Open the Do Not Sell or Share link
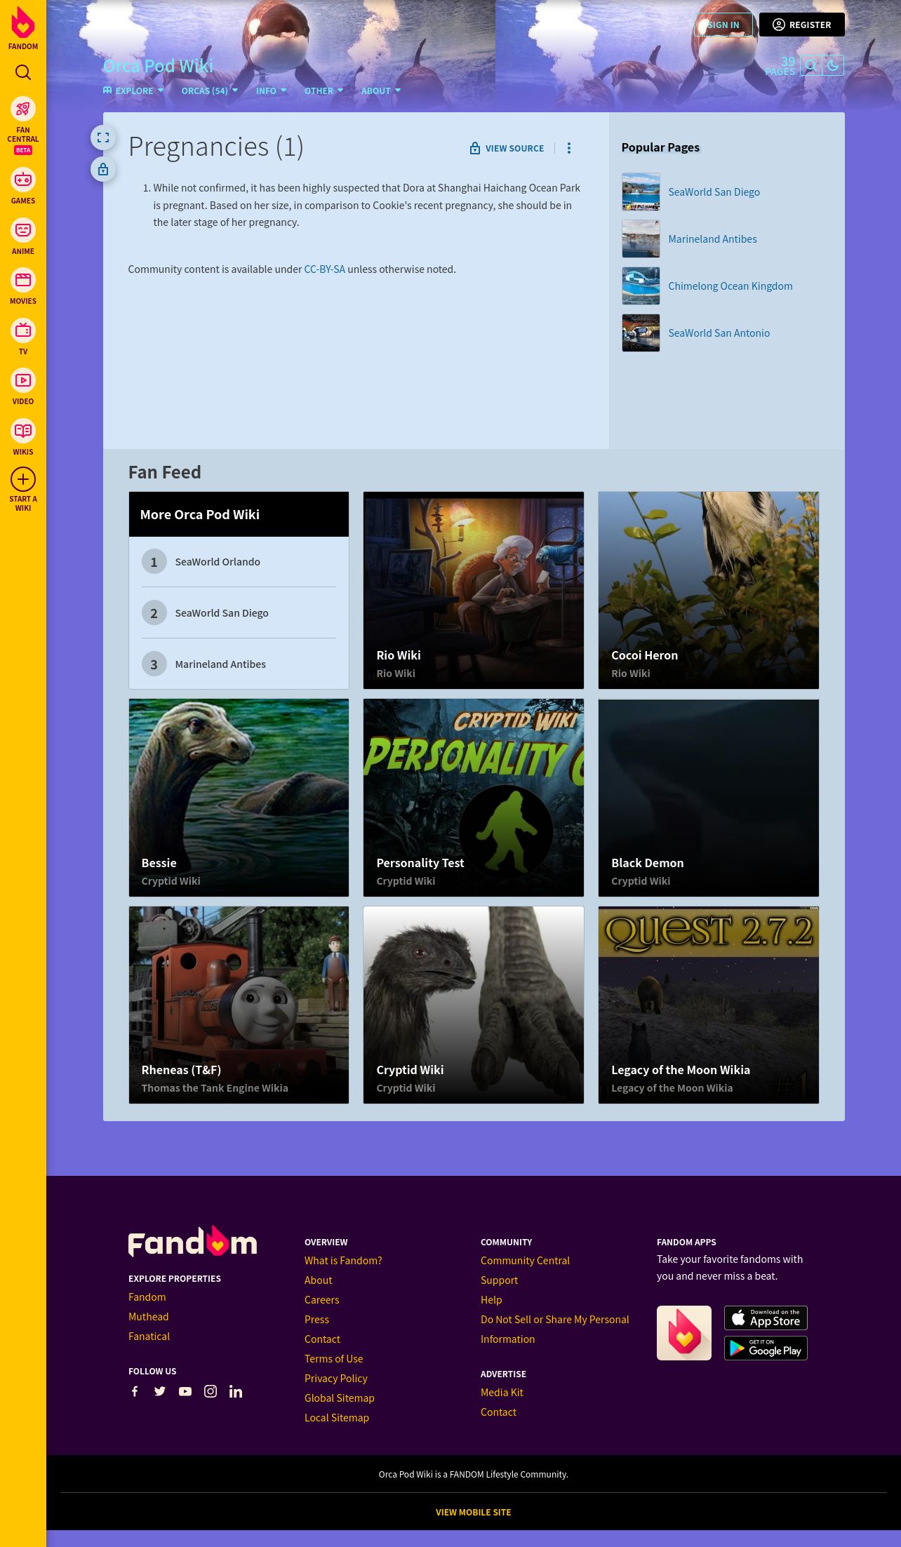 (555, 1329)
